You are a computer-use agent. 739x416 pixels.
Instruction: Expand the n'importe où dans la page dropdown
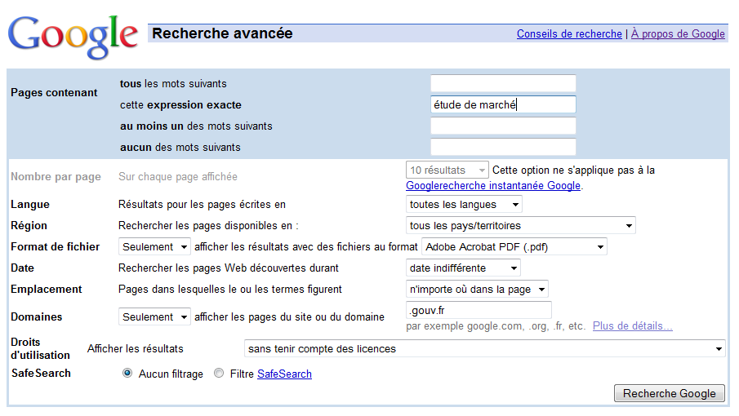(477, 289)
